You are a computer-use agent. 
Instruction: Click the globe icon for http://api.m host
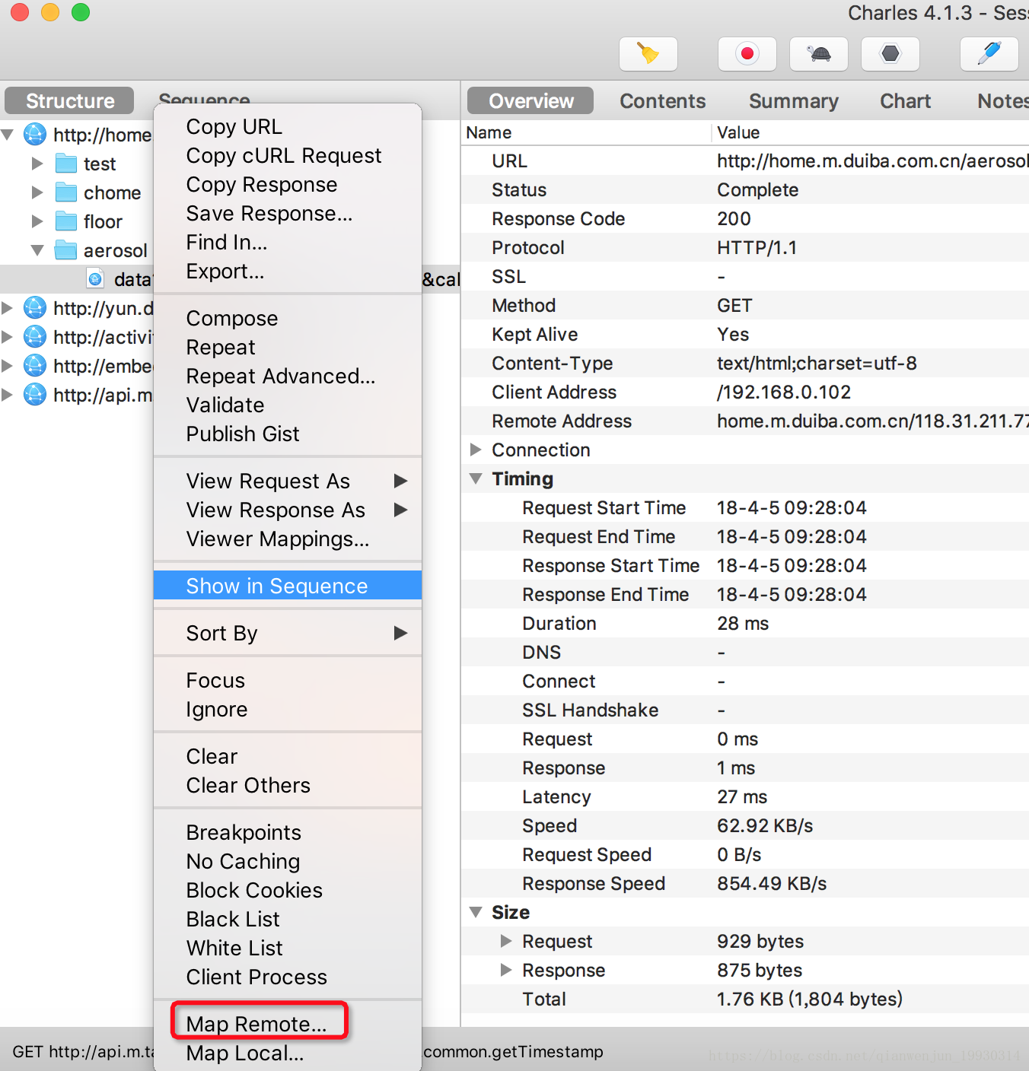35,395
